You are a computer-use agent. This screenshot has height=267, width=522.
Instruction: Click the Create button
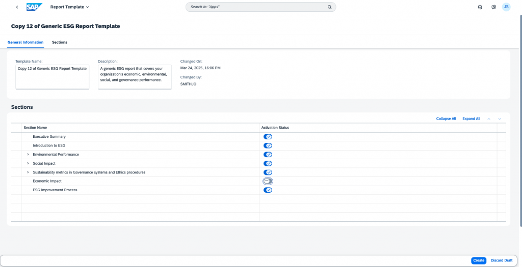(x=479, y=261)
